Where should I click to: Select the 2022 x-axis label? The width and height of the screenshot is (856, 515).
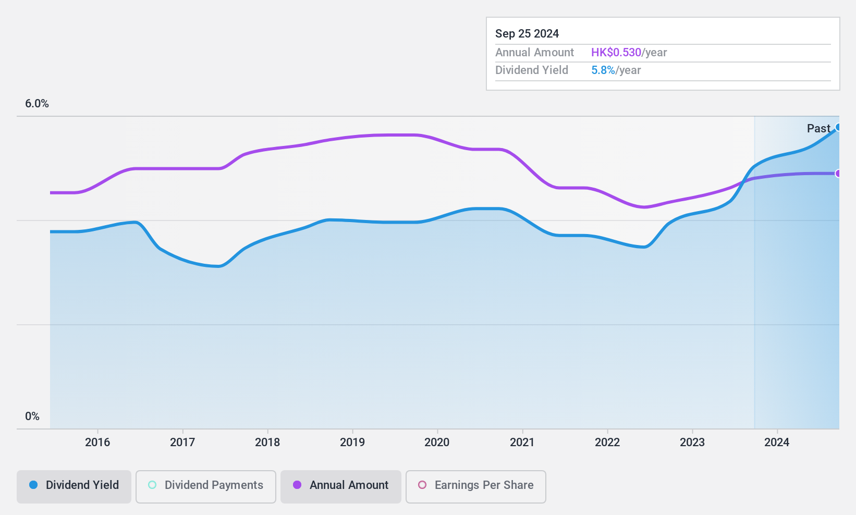point(607,443)
